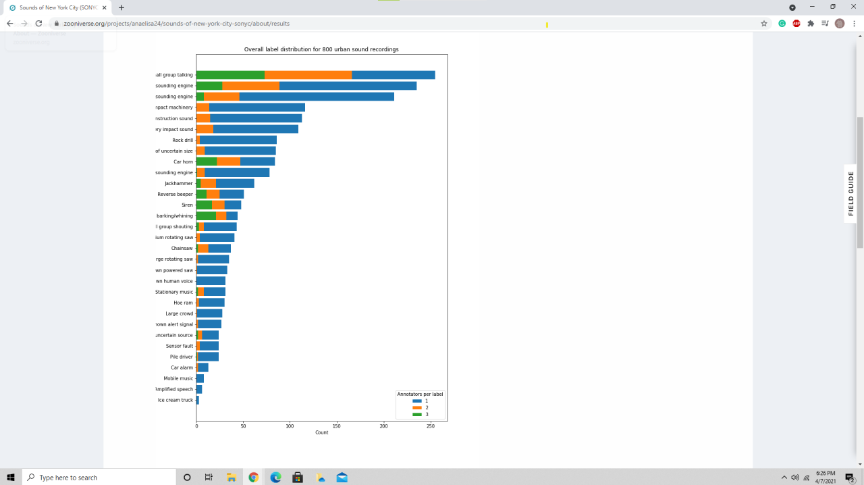The width and height of the screenshot is (864, 485).
Task: Open the Field Guide side panel
Action: 850,193
